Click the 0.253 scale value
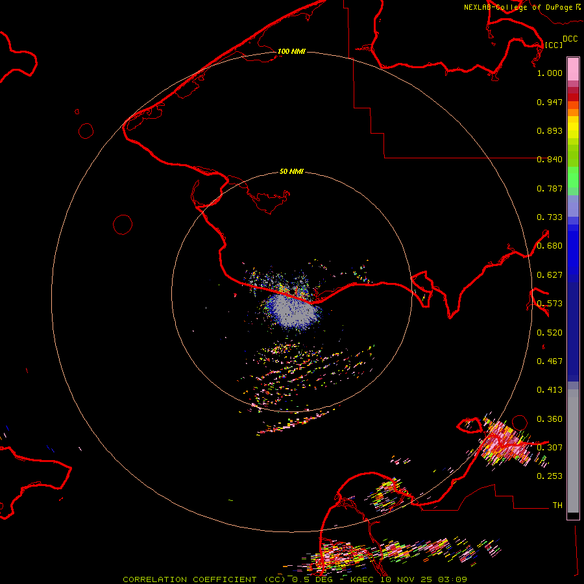This screenshot has height=584, width=584. tap(550, 476)
